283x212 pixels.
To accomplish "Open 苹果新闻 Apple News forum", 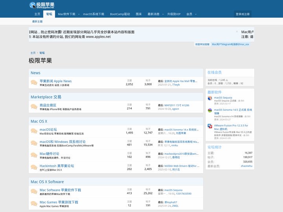I will [55, 81].
